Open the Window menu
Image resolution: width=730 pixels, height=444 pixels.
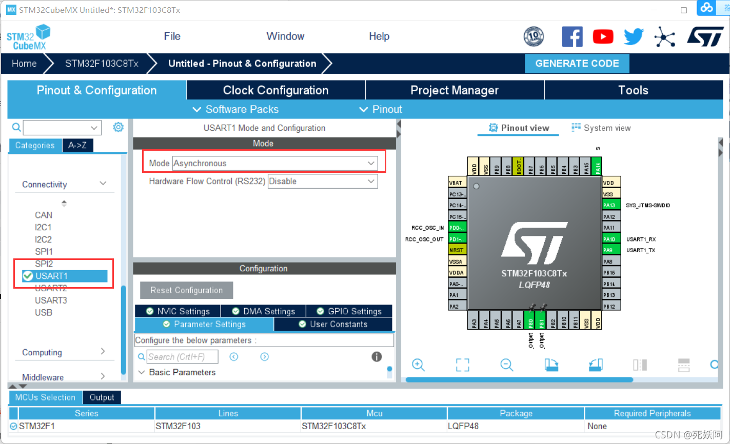click(x=285, y=36)
